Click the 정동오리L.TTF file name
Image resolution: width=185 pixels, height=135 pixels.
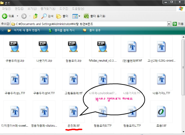[x=132, y=126]
